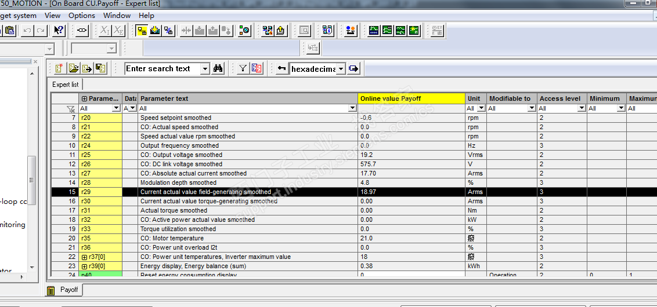Open the control panel icon
This screenshot has width=657, height=307.
coord(351,31)
